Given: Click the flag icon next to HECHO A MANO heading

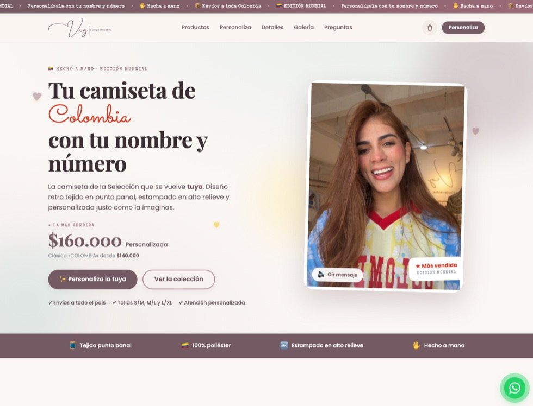Looking at the screenshot, I should [51, 68].
